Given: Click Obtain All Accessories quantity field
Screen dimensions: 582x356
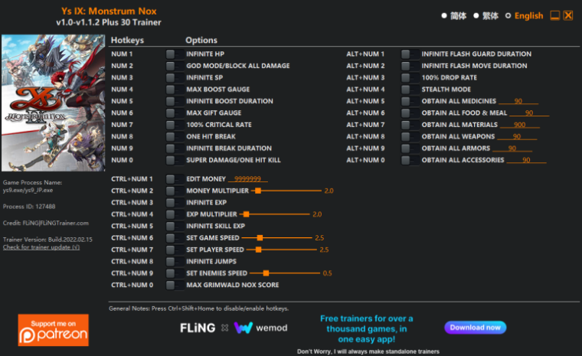Looking at the screenshot, I should click(526, 160).
